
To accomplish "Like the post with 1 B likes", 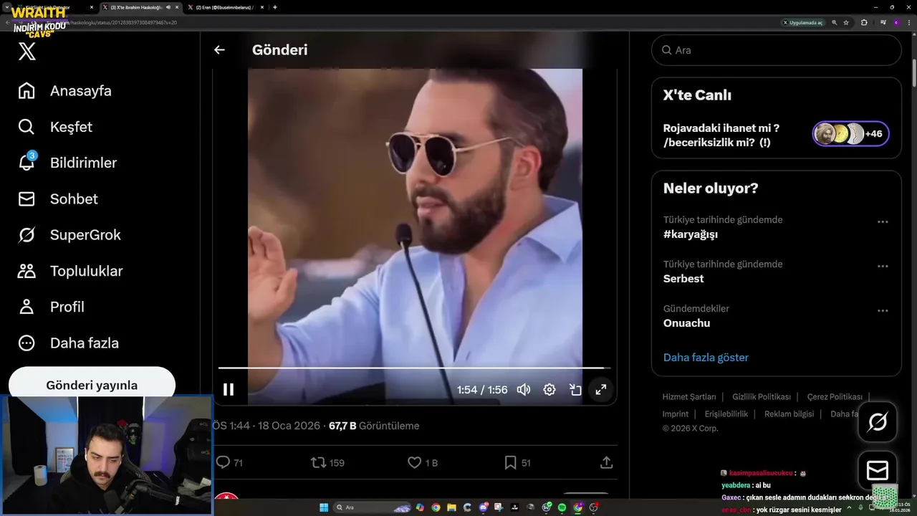I will pyautogui.click(x=422, y=463).
